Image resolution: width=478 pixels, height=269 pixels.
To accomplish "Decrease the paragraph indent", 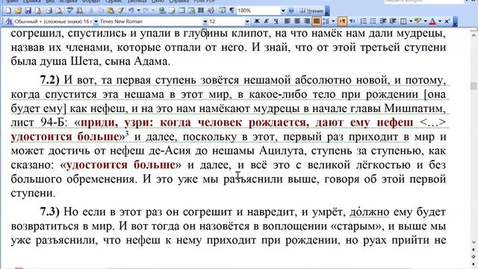I will pyautogui.click(x=383, y=21).
